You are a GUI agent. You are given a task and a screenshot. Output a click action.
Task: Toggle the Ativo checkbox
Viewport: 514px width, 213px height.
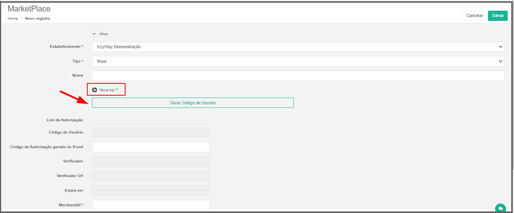(x=94, y=34)
